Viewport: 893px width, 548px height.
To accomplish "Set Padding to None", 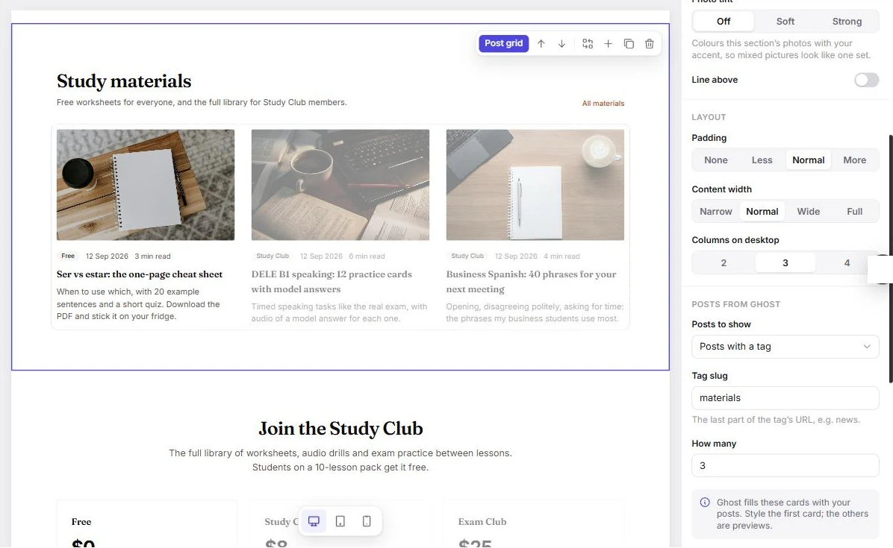I will [716, 160].
